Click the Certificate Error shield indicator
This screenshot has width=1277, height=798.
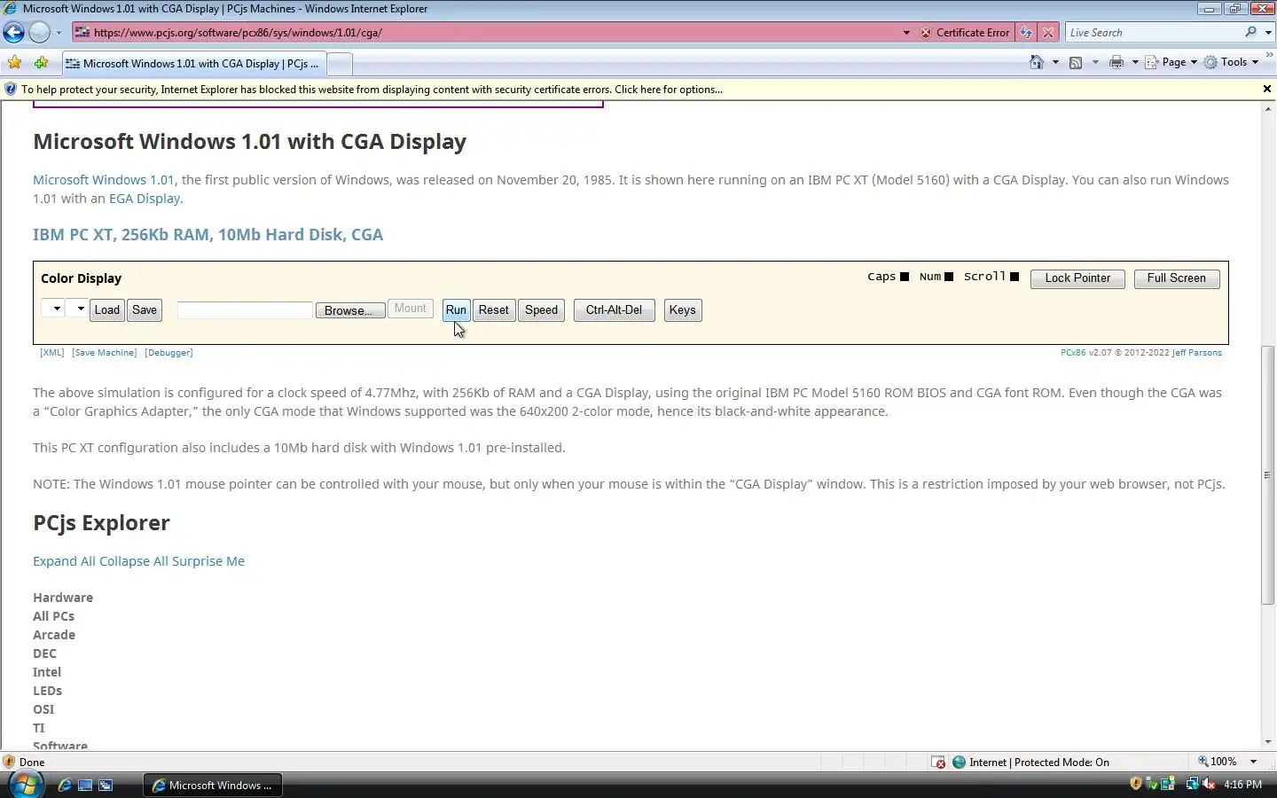[965, 33]
